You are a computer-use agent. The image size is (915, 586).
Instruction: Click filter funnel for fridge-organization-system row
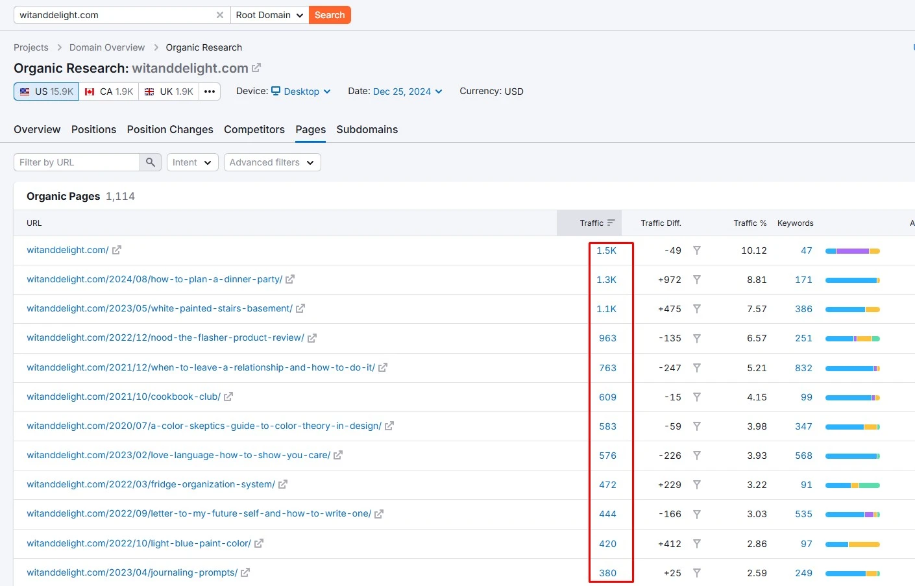pos(696,485)
